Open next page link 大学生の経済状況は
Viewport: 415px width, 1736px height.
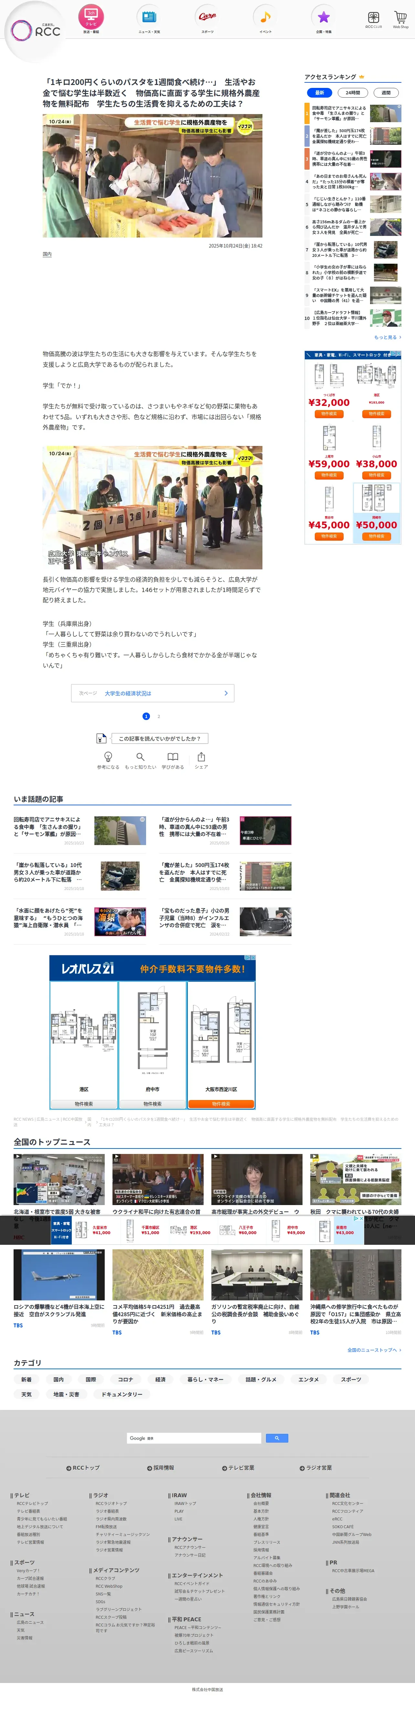click(153, 693)
